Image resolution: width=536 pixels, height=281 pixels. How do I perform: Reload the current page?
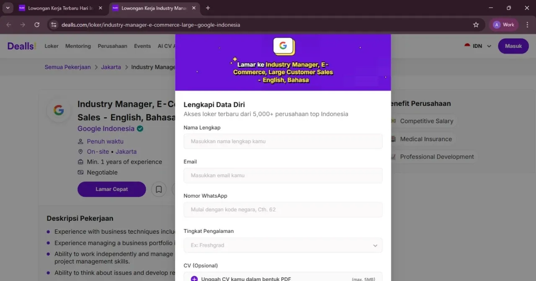(x=37, y=25)
